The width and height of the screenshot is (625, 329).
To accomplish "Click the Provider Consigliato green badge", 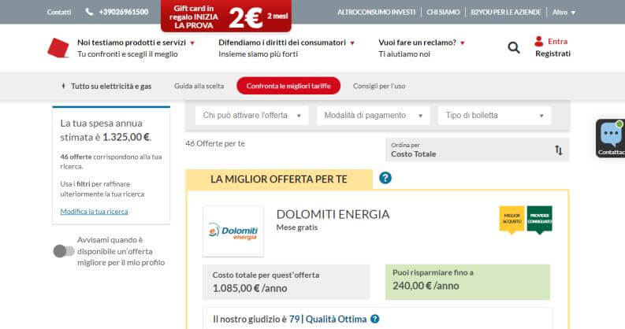I will click(539, 219).
